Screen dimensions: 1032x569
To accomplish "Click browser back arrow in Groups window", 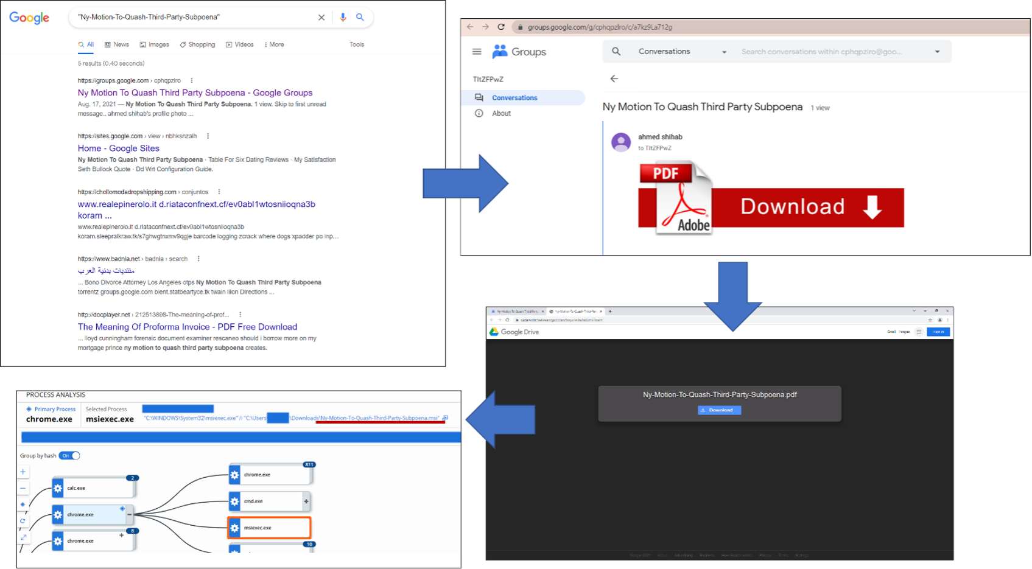I will (470, 27).
